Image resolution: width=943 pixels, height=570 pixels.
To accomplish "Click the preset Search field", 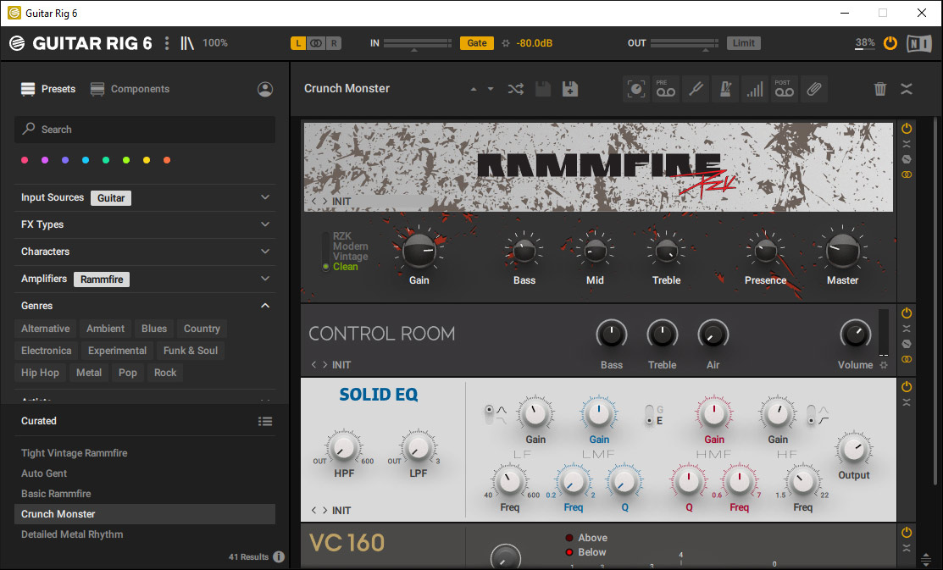I will 145,130.
